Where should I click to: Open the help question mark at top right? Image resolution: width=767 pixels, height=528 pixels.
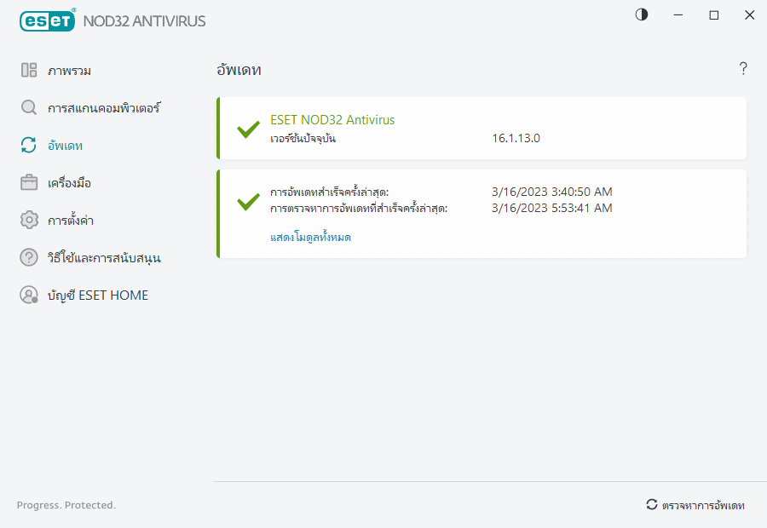point(743,69)
